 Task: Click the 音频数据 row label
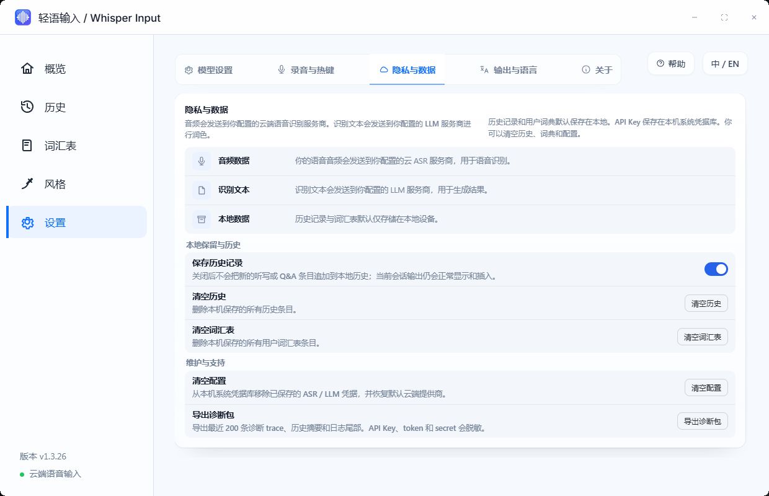[x=234, y=161]
